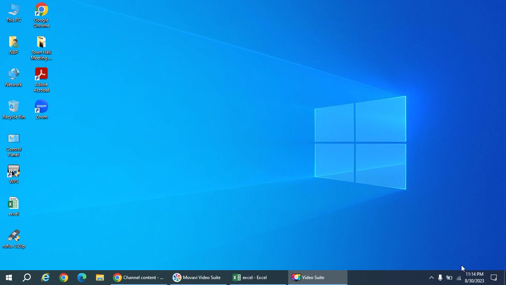The height and width of the screenshot is (285, 506).
Task: Select the rufus-3.20p desktop icon
Action: (x=14, y=239)
